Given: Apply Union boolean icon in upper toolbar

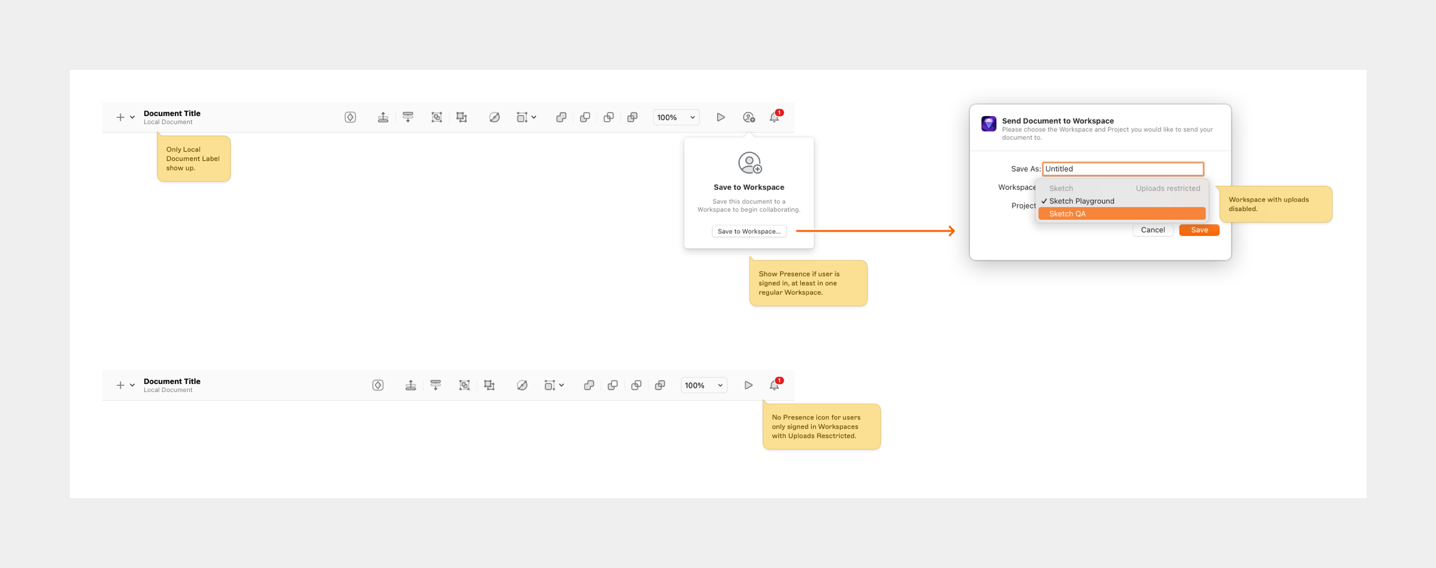Looking at the screenshot, I should (561, 117).
